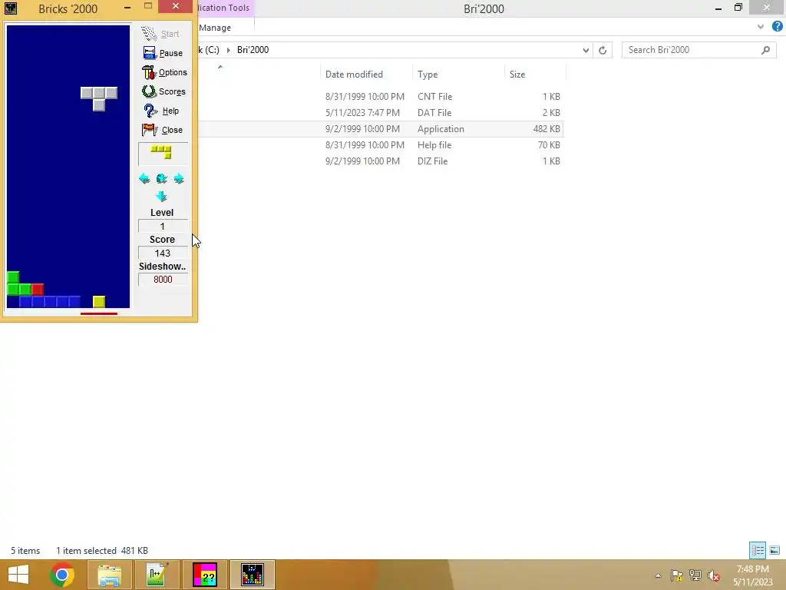Open File Explorer from the taskbar
Image resolution: width=786 pixels, height=590 pixels.
110,575
